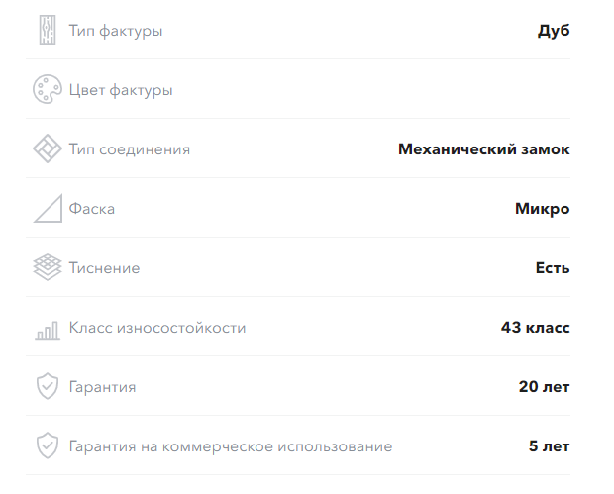Click the Механический замок value
The width and height of the screenshot is (614, 494).
coord(483,149)
